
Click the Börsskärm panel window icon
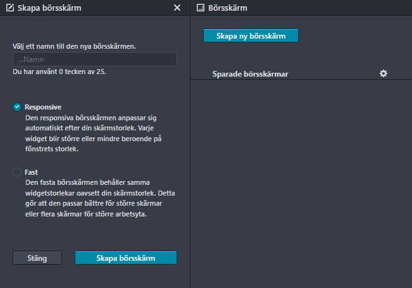[x=201, y=8]
